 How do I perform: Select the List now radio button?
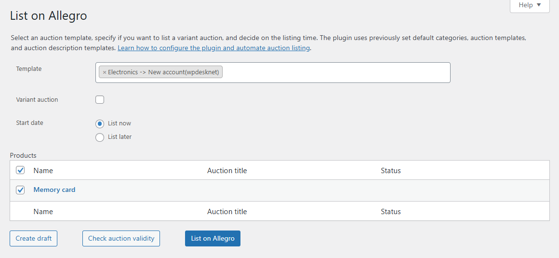tap(100, 123)
